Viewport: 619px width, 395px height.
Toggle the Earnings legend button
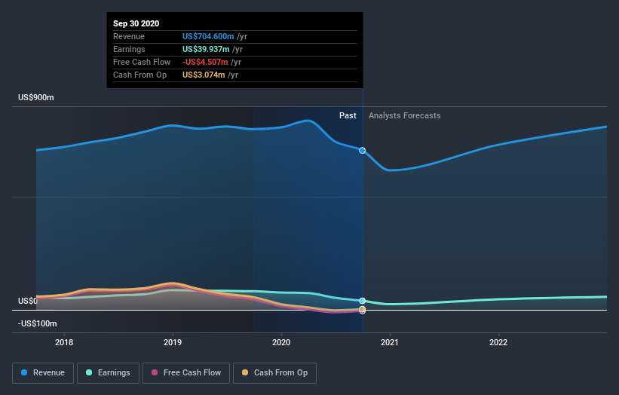pyautogui.click(x=108, y=373)
